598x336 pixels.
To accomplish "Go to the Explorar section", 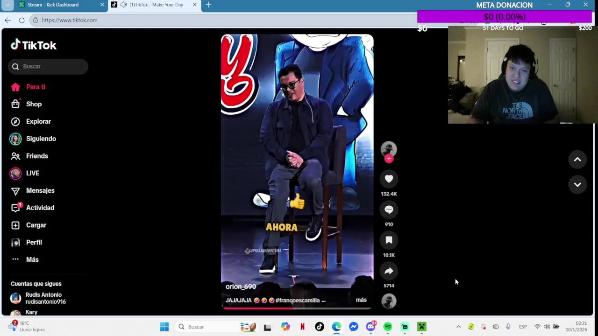I will 31,121.
